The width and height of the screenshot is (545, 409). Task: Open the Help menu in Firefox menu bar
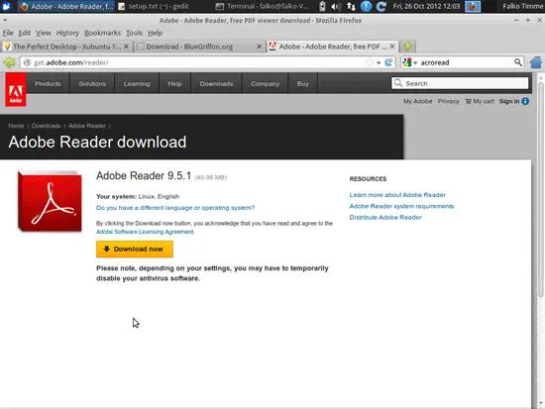point(155,33)
